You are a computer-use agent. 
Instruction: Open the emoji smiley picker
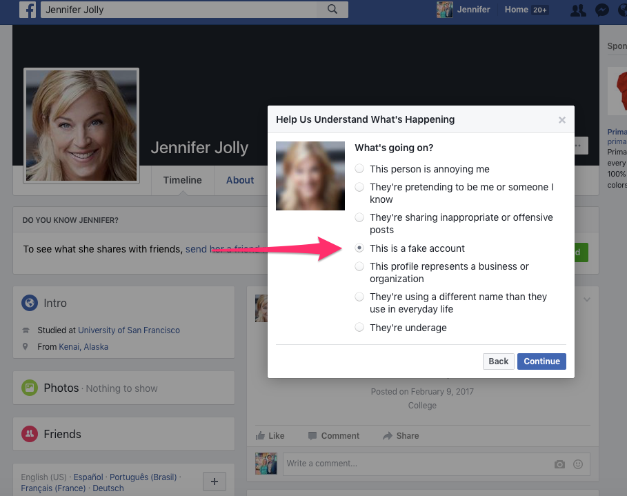[578, 464]
